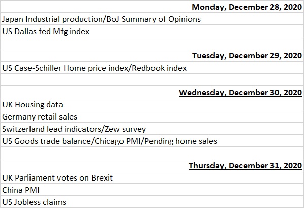The width and height of the screenshot is (304, 208).
Task: Select the Thursday, December 31, 2020 header
Action: coord(152,165)
